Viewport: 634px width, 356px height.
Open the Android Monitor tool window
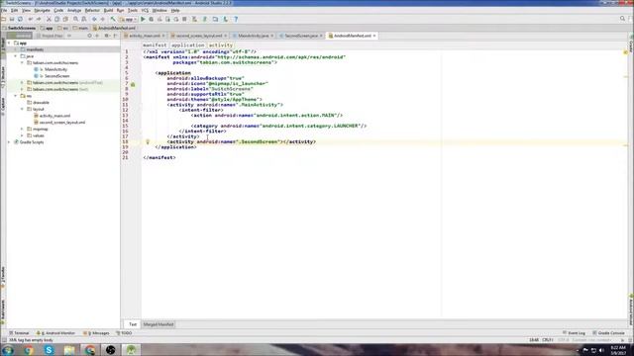[55, 333]
